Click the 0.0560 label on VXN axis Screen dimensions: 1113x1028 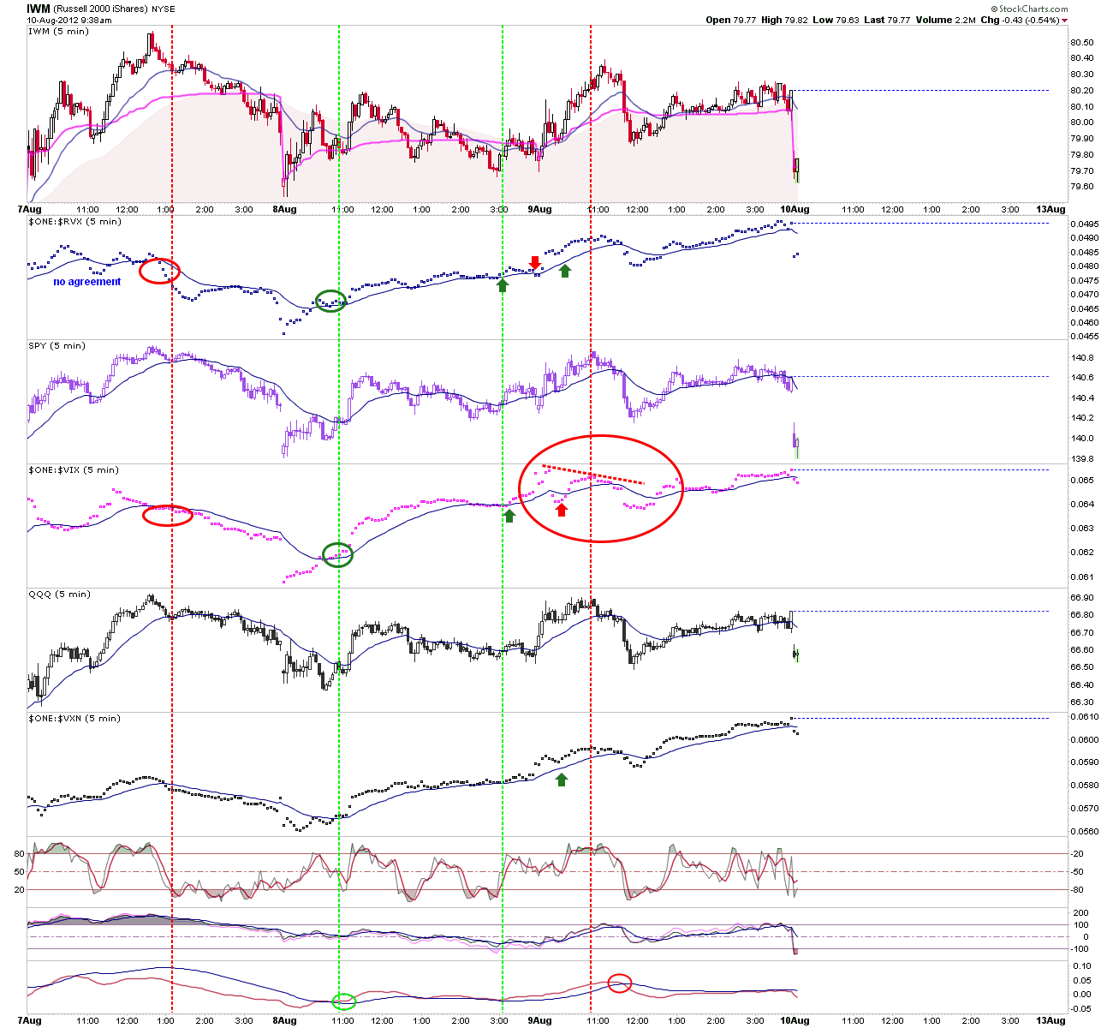point(1084,831)
